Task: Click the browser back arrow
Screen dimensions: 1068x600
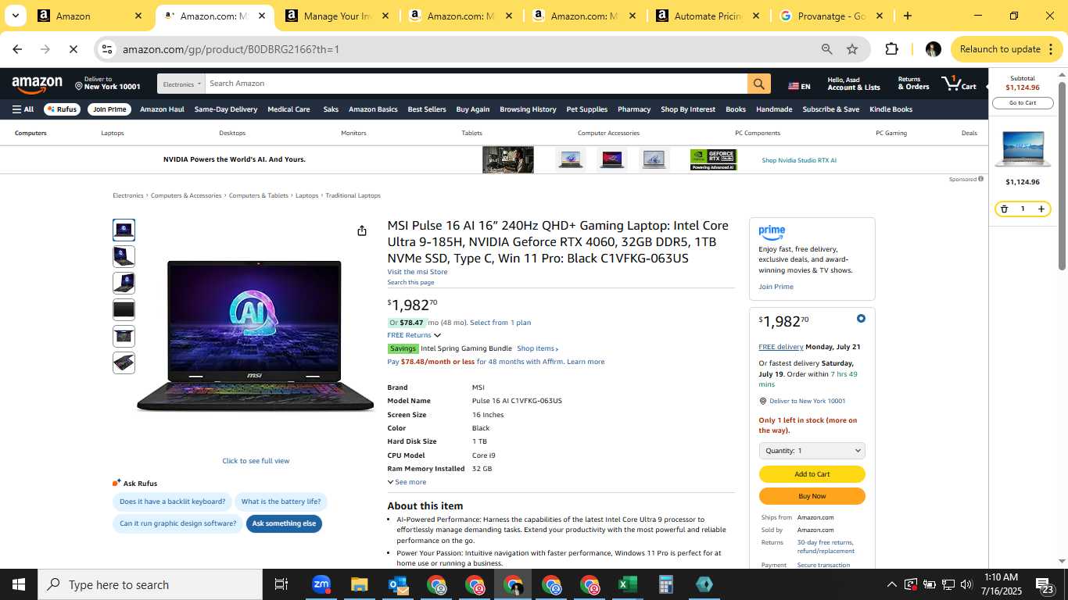Action: [x=17, y=49]
